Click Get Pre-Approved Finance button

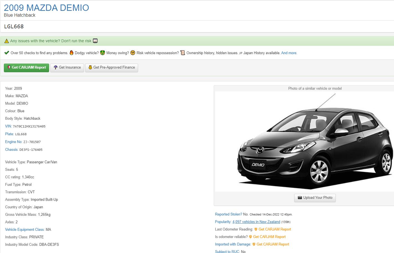click(111, 67)
